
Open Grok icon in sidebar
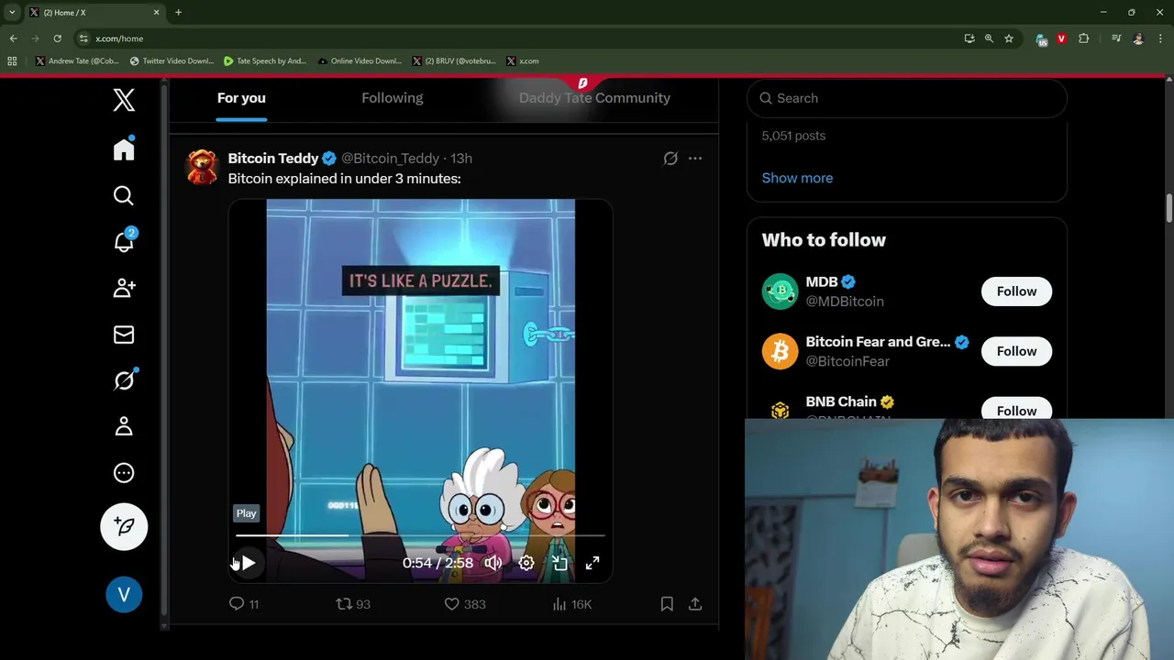124,379
